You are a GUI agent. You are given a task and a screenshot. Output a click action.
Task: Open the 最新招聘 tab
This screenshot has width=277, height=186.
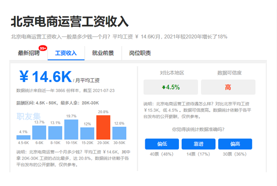click(x=29, y=53)
